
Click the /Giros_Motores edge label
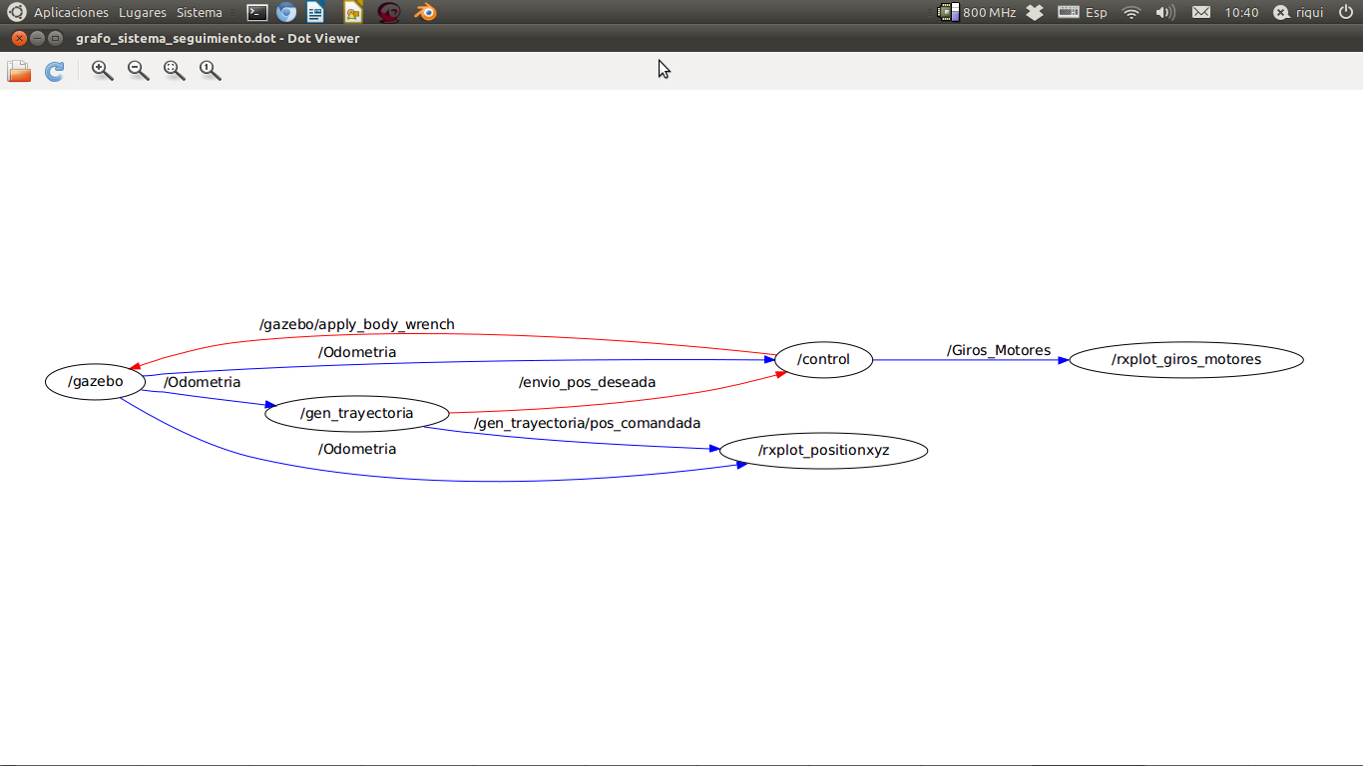coord(999,350)
